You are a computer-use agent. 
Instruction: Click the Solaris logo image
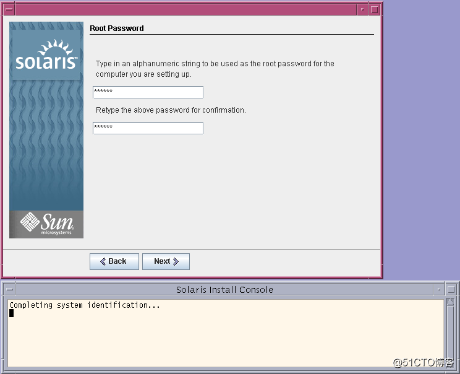pyautogui.click(x=46, y=54)
